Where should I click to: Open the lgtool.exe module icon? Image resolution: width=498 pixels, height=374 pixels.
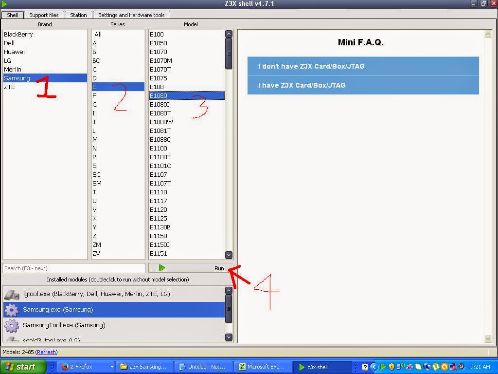[x=11, y=294]
